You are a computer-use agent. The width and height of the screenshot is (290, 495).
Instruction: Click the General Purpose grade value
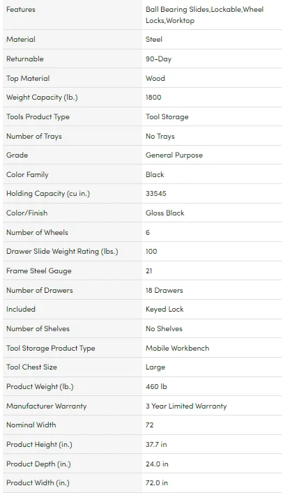point(174,155)
